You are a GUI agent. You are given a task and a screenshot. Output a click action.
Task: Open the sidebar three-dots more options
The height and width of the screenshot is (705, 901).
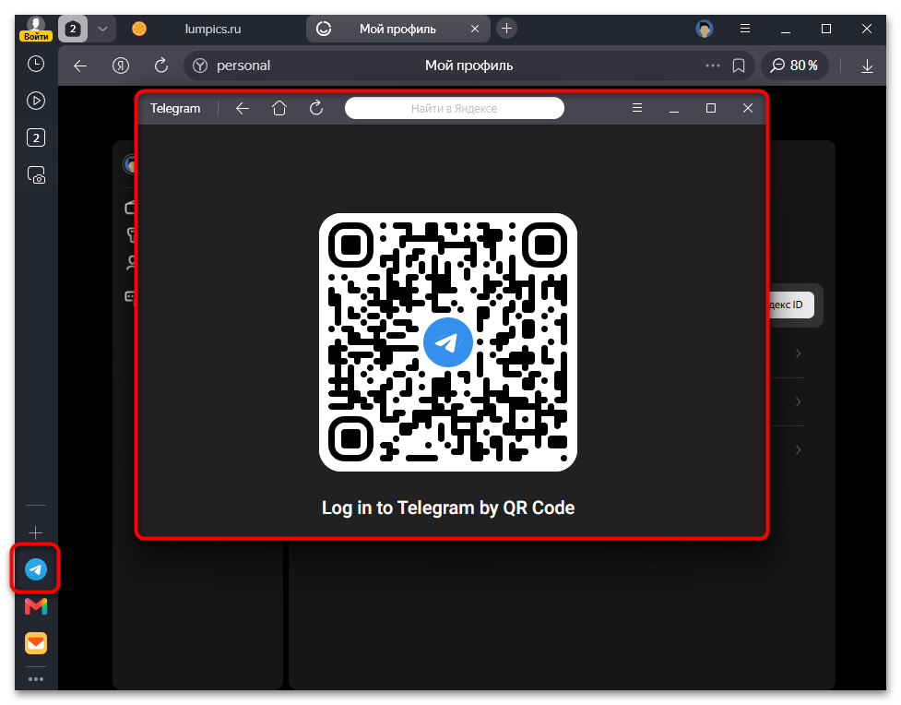click(36, 679)
